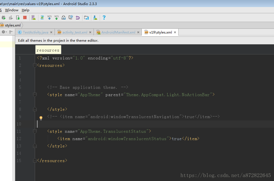Viewport: 274px width, 181px height.
Task: Open the SDK Manager download icon
Action: pos(95,17)
